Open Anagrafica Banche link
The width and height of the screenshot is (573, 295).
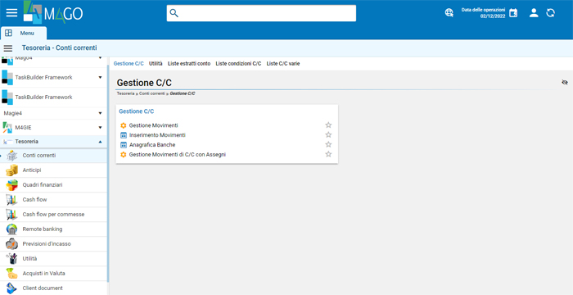[x=152, y=145]
